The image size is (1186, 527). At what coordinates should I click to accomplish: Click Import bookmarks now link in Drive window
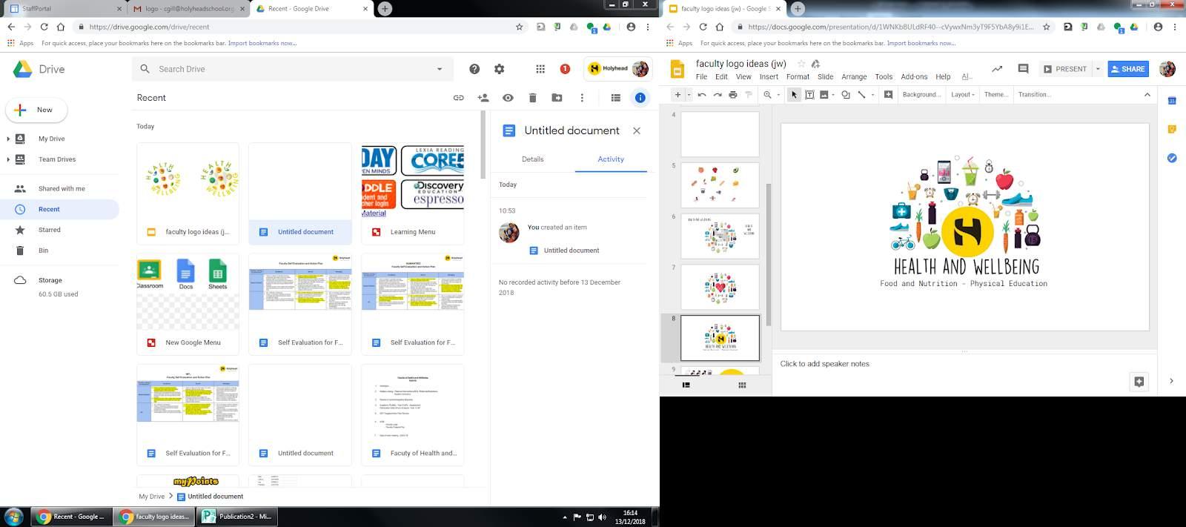coord(262,43)
